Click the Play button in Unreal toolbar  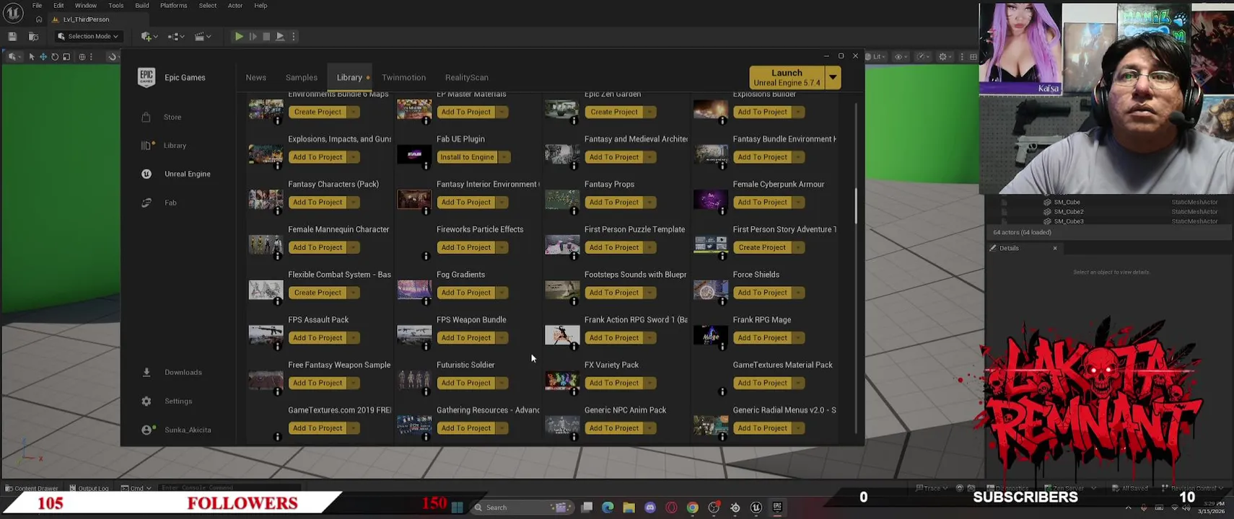pos(238,36)
